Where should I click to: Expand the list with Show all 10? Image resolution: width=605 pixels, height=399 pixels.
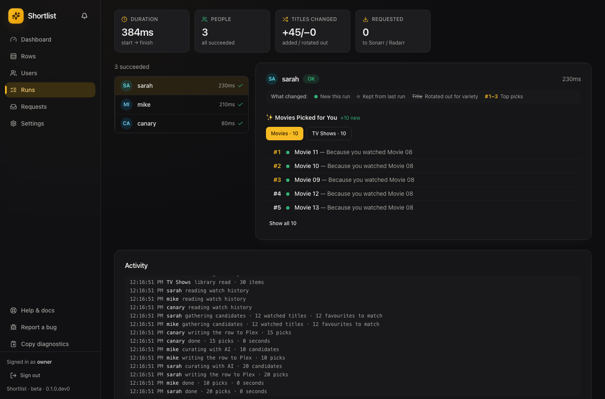pyautogui.click(x=283, y=223)
